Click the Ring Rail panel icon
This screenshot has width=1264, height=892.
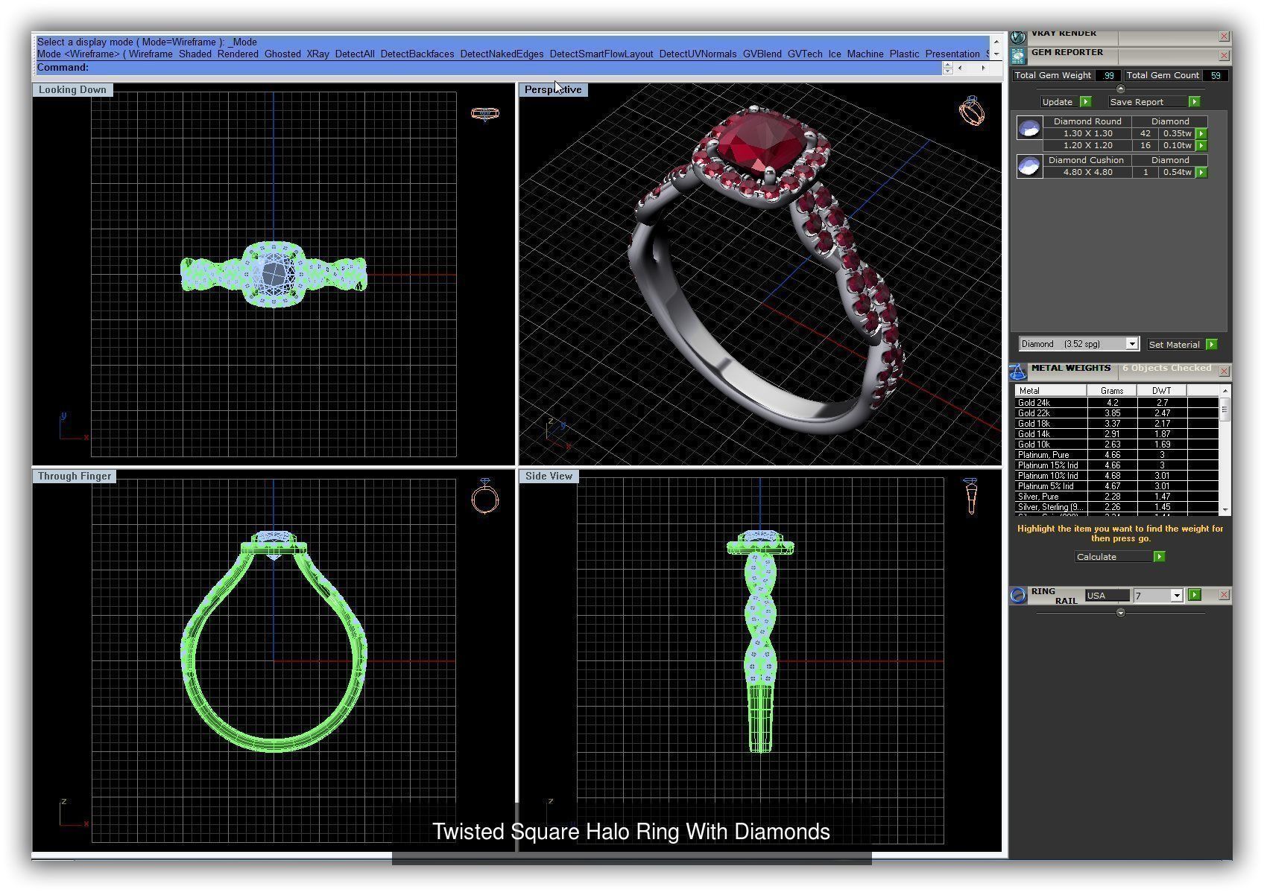click(x=1018, y=595)
